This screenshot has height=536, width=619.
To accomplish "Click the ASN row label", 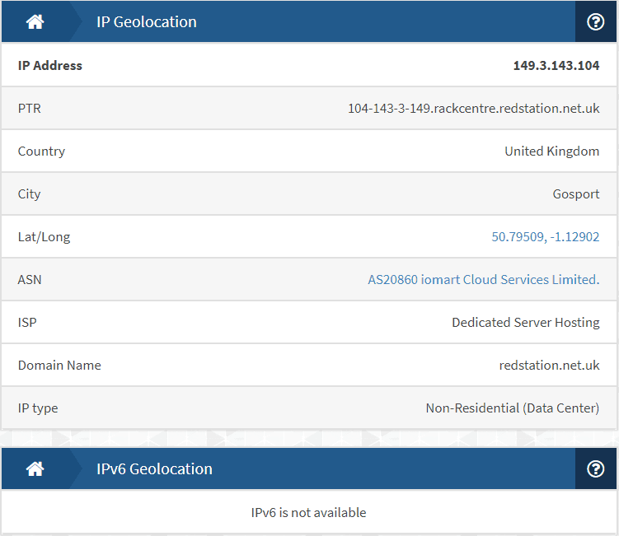I will coord(30,279).
